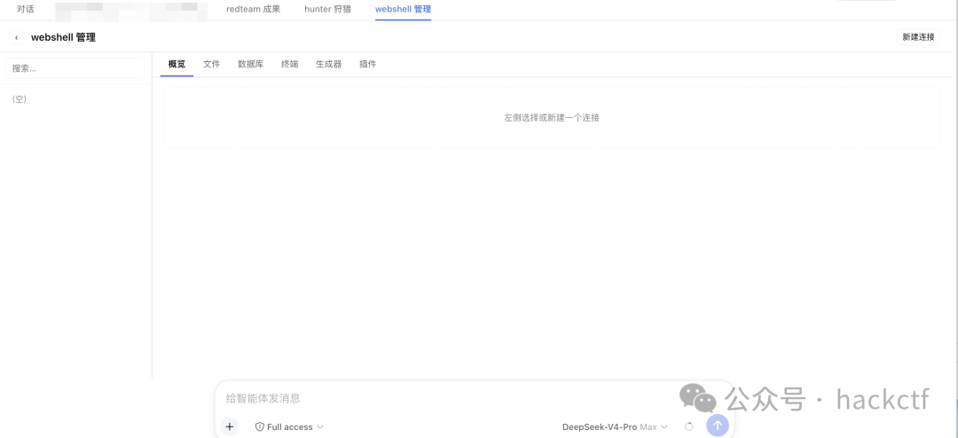The image size is (958, 438).
Task: Send message with the blue arrow button
Action: [718, 426]
